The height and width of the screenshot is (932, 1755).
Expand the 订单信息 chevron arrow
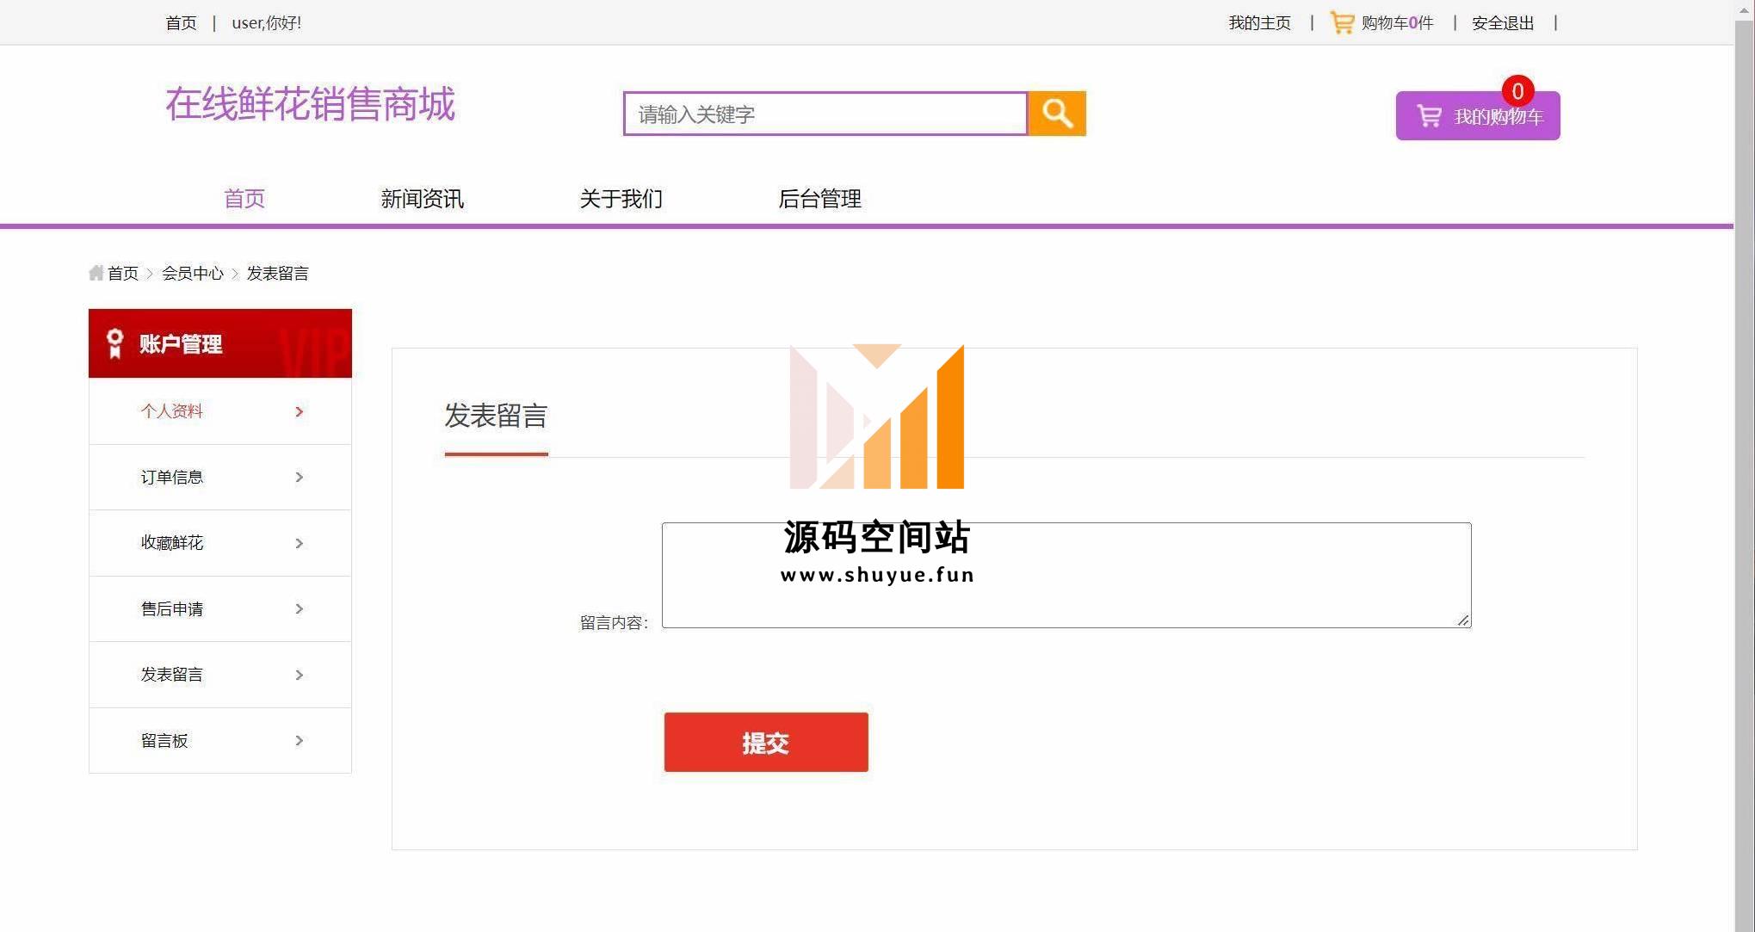click(x=300, y=477)
